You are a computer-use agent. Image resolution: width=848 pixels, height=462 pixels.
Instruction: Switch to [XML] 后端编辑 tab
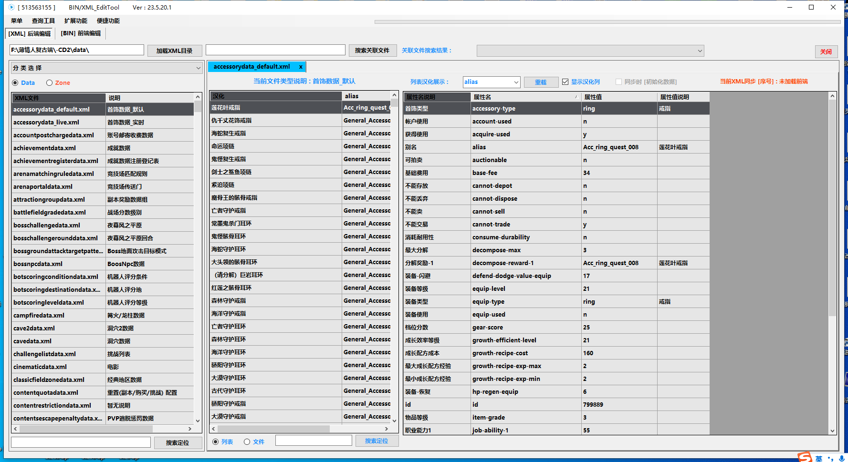coord(30,33)
